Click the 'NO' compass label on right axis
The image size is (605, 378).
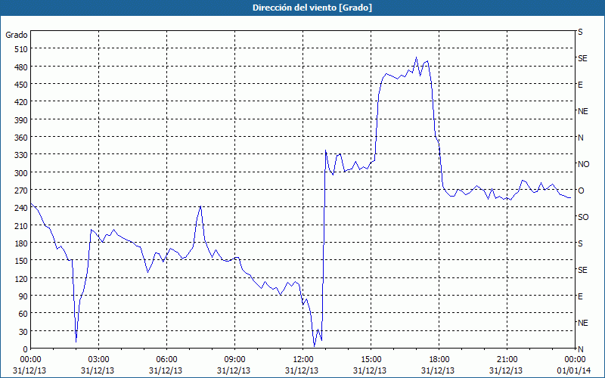583,164
